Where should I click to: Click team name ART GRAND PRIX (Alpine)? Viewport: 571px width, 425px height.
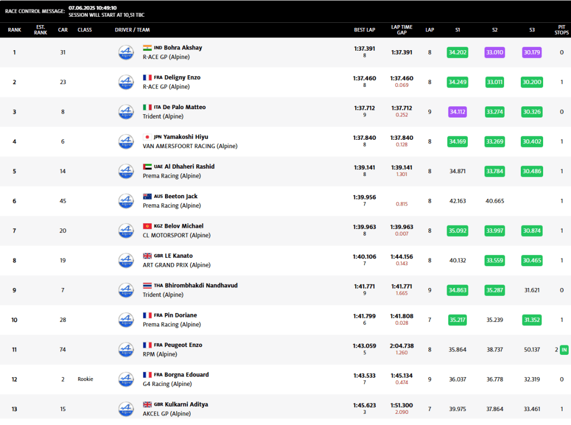(177, 265)
